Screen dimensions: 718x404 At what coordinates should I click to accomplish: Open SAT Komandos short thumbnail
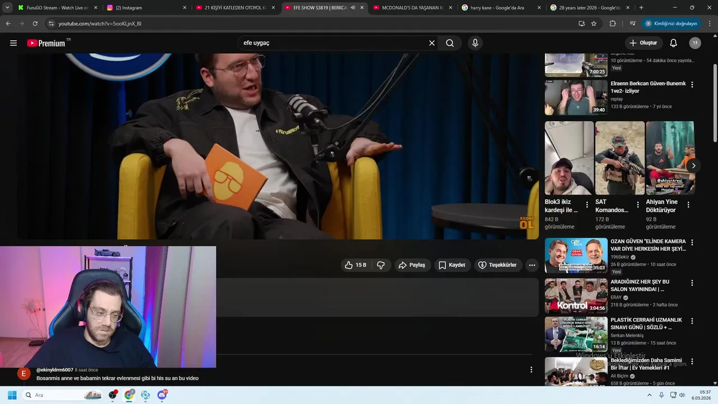point(620,158)
